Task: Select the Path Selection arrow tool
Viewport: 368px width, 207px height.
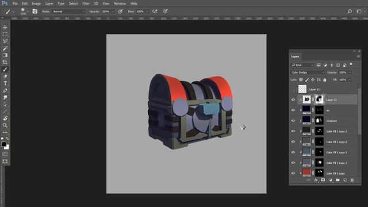Action: pos(5,105)
